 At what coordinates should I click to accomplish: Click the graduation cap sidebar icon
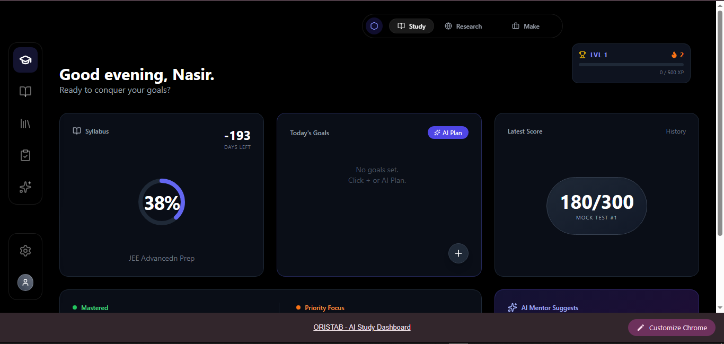tap(25, 60)
